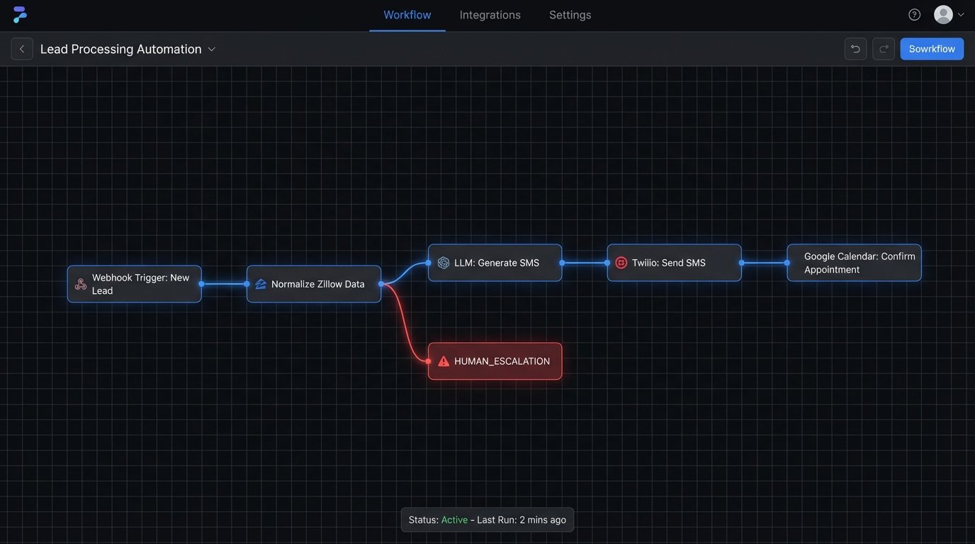Click the undo icon
This screenshot has height=544, width=975.
tap(855, 48)
